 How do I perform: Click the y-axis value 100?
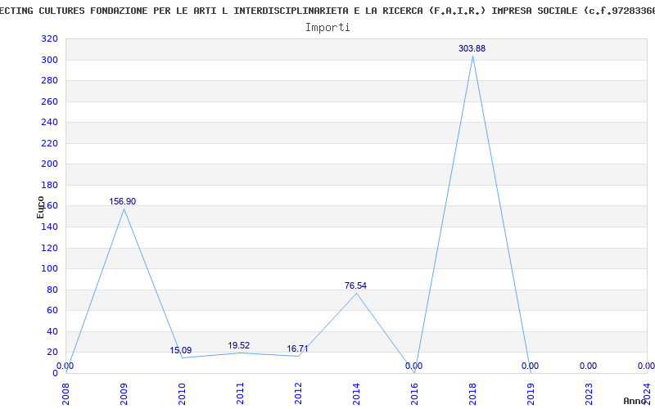tap(49, 269)
